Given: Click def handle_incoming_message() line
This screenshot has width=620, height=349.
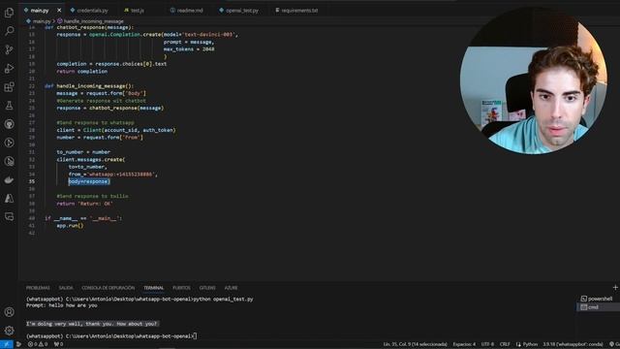Looking at the screenshot, I should pyautogui.click(x=89, y=86).
